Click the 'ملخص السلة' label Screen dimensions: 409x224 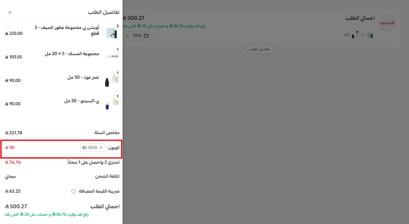(107, 133)
